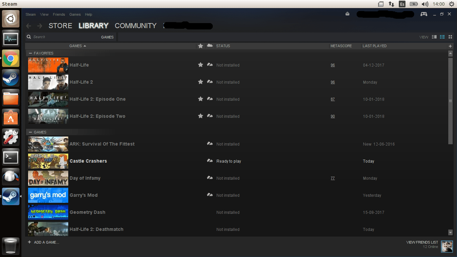Unfavorite Half-Life 2 by clicking its star
The width and height of the screenshot is (457, 257).
(x=200, y=82)
